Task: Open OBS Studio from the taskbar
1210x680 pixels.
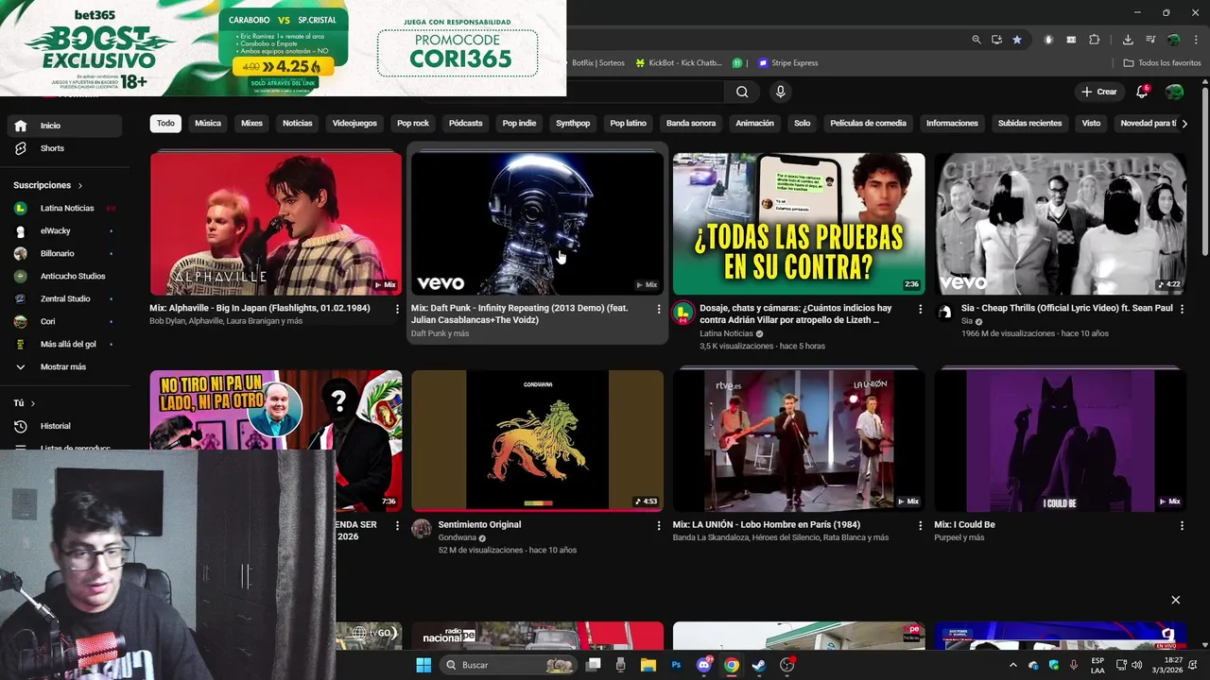Action: coord(786,665)
